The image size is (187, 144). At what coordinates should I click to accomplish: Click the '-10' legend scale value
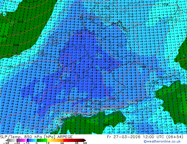(x=26, y=143)
